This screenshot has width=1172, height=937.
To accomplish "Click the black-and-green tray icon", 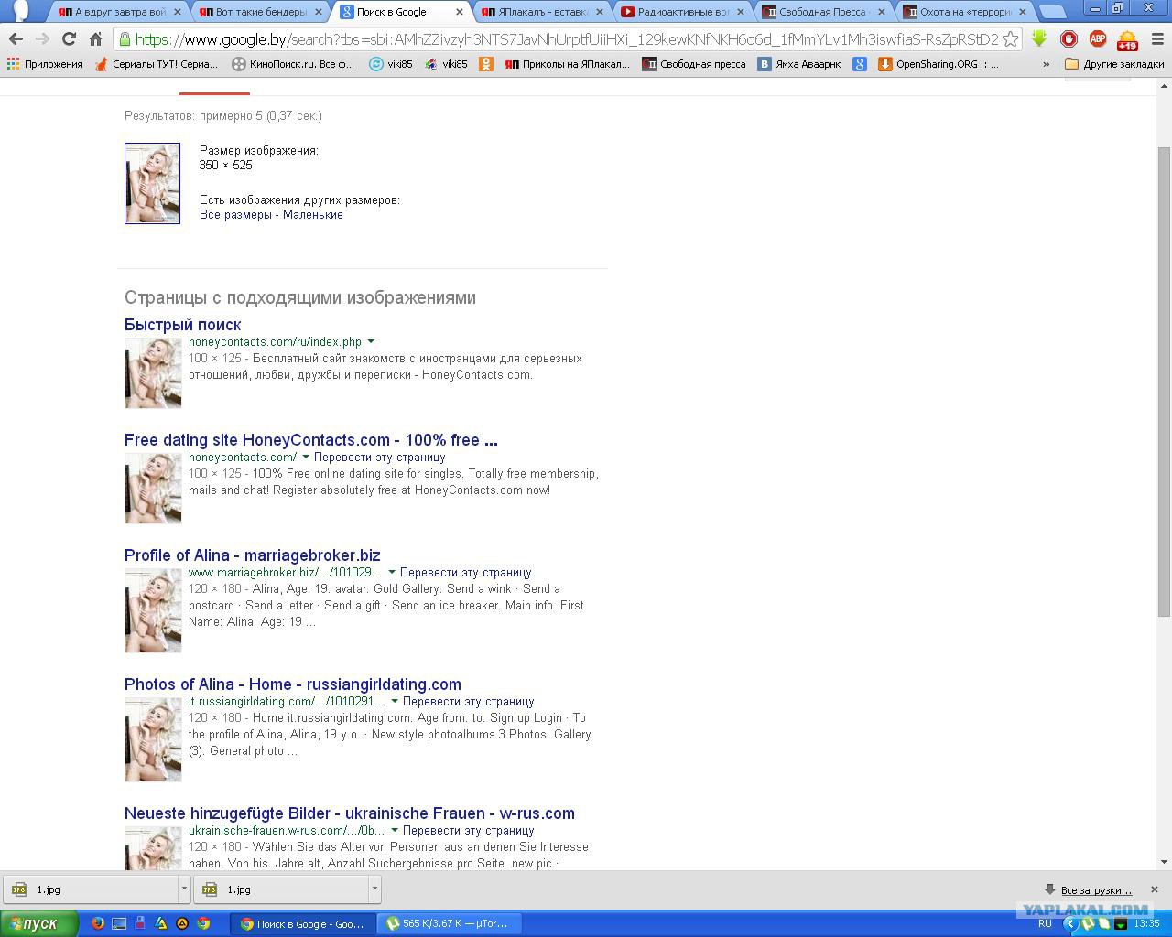I will (x=1120, y=923).
